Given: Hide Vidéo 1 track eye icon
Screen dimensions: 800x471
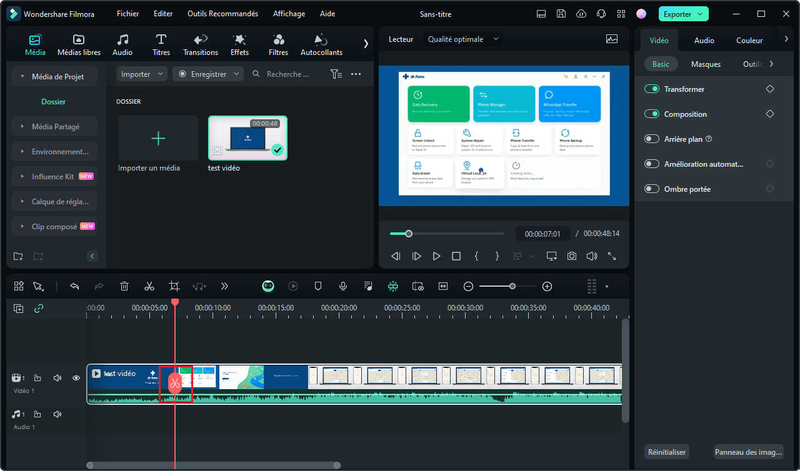Looking at the screenshot, I should [x=76, y=377].
